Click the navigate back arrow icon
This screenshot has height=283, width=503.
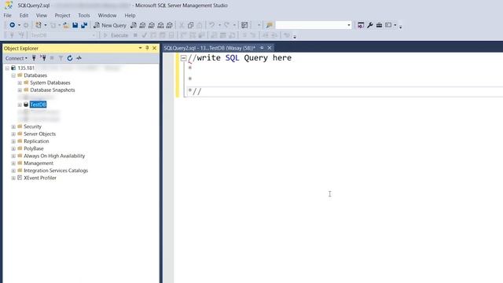(x=13, y=25)
